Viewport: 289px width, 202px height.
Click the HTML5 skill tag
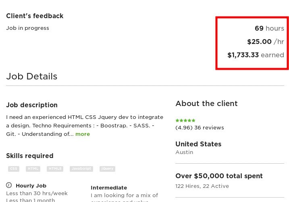click(x=55, y=169)
